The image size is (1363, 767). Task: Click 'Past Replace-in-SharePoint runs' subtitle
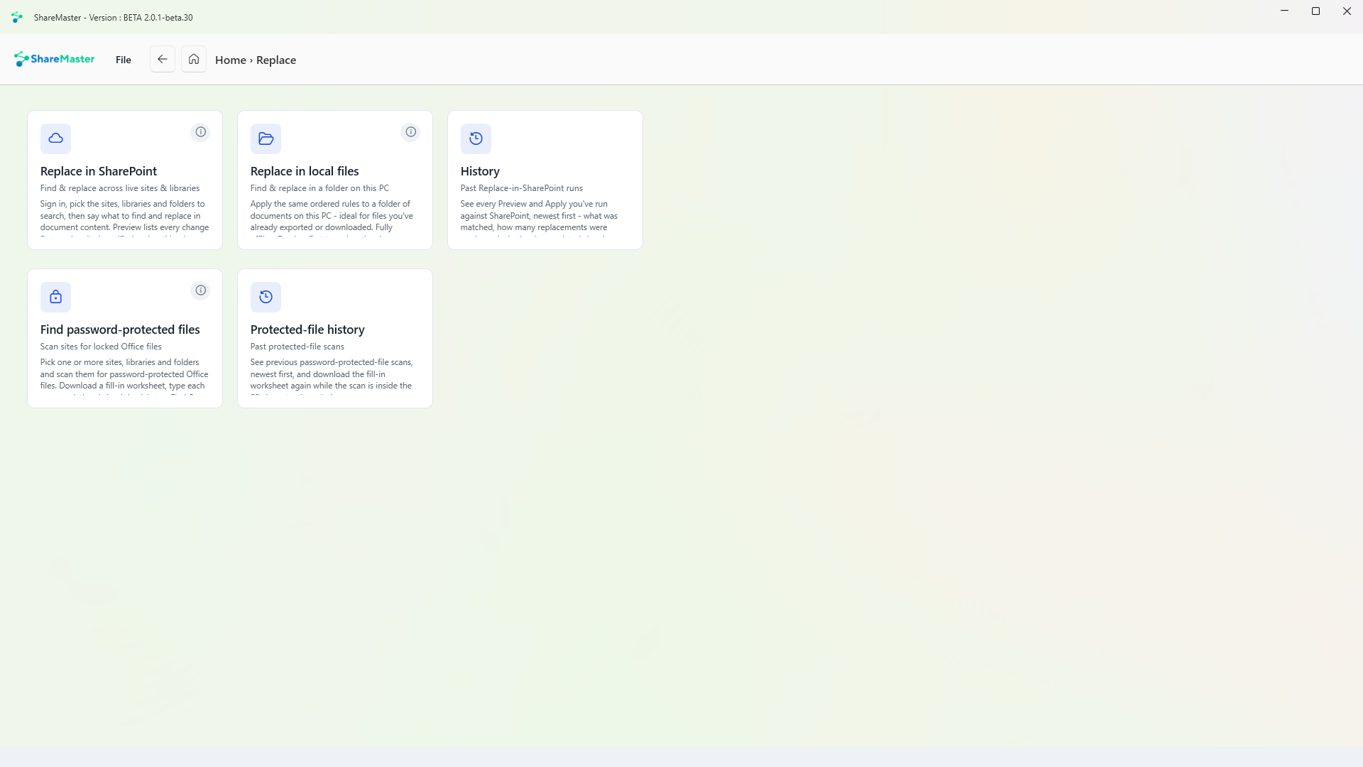522,188
